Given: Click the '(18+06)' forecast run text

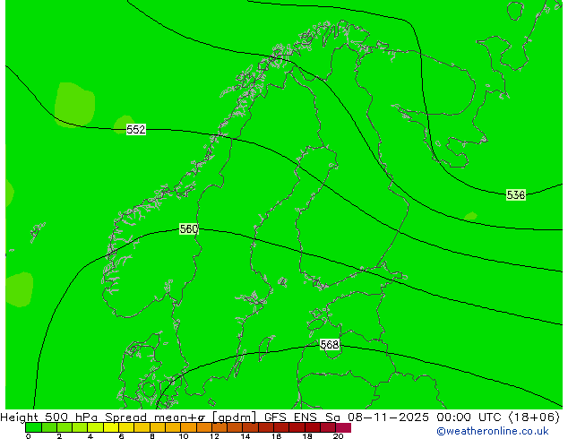Looking at the screenshot, I should coord(534,417).
